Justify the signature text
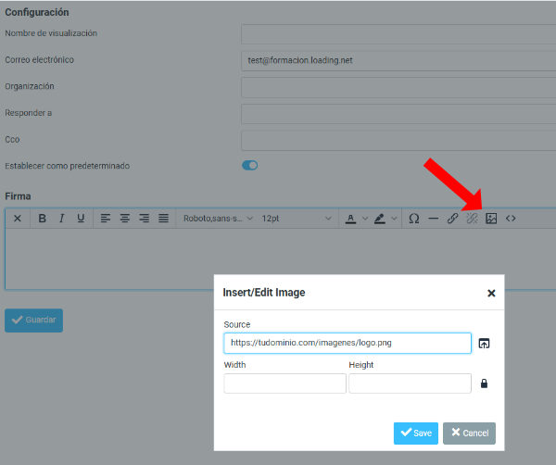The image size is (556, 465). tap(163, 219)
